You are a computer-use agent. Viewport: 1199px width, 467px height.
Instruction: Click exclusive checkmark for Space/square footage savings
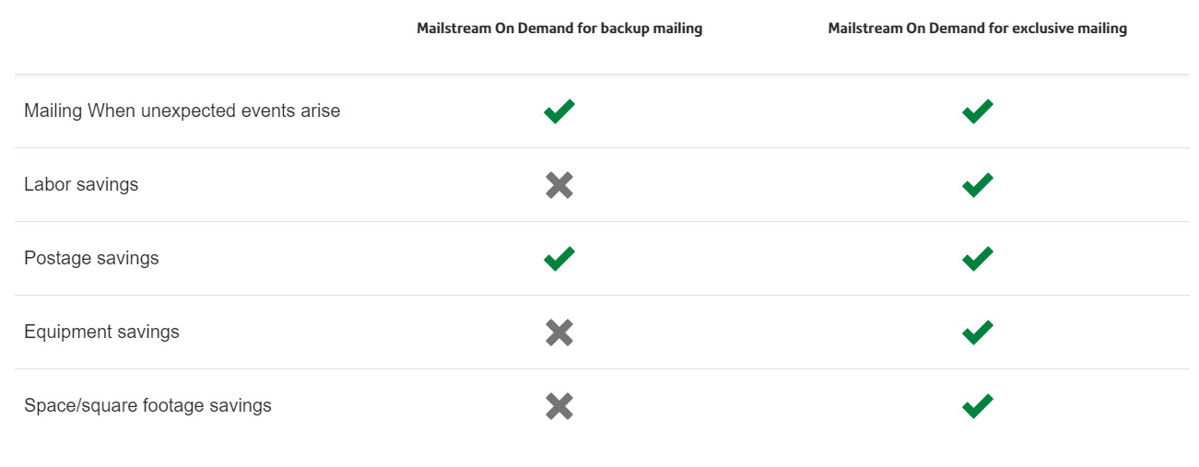[x=977, y=406]
